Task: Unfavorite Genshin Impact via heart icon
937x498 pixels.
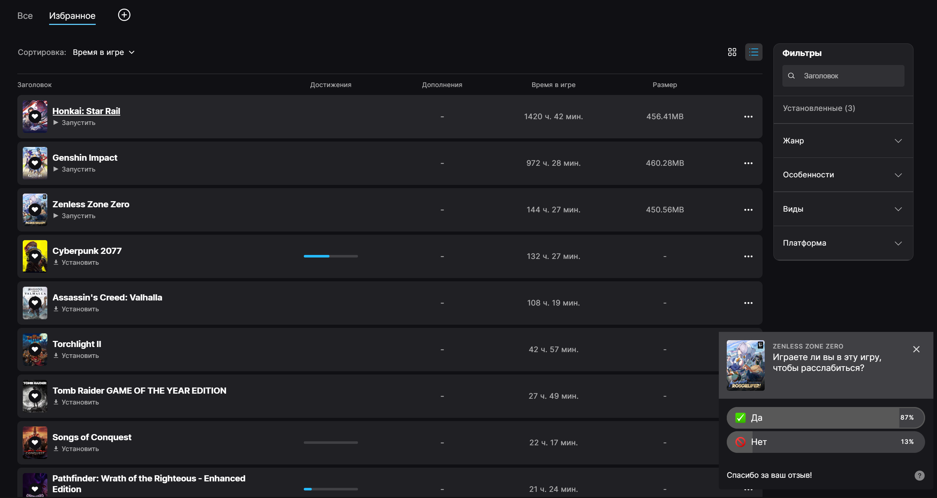Action: click(35, 163)
